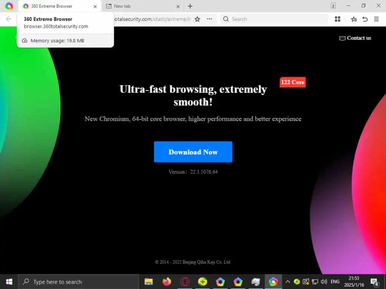
Task: Switch to the New tab
Action: (143, 6)
